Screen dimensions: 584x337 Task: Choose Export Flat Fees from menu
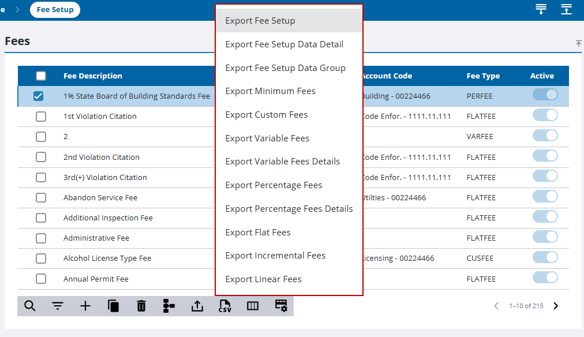(x=257, y=233)
